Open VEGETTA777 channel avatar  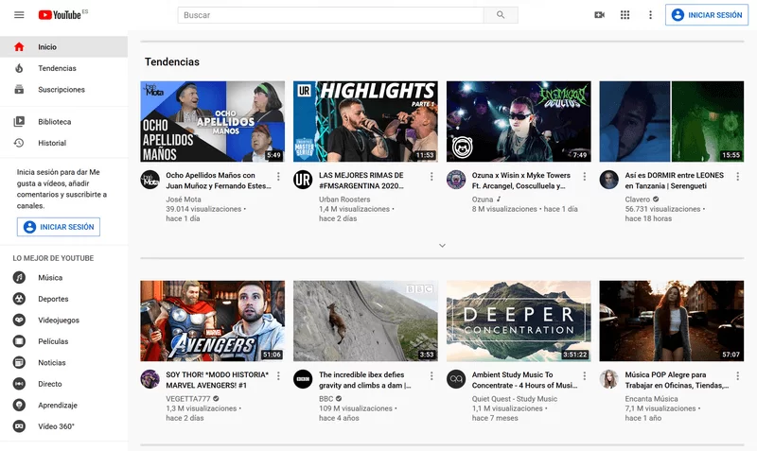tap(150, 379)
